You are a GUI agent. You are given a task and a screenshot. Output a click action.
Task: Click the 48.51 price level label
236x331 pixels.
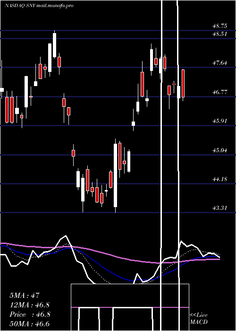tap(220, 34)
